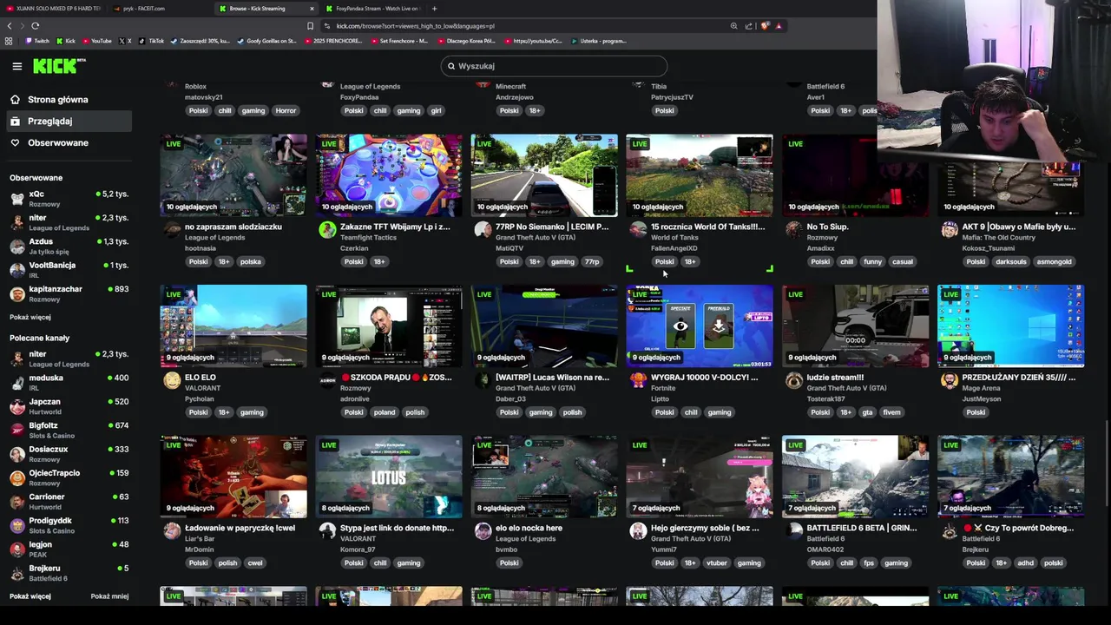Click Bigfoltz avatar in recommended channels

16,431
